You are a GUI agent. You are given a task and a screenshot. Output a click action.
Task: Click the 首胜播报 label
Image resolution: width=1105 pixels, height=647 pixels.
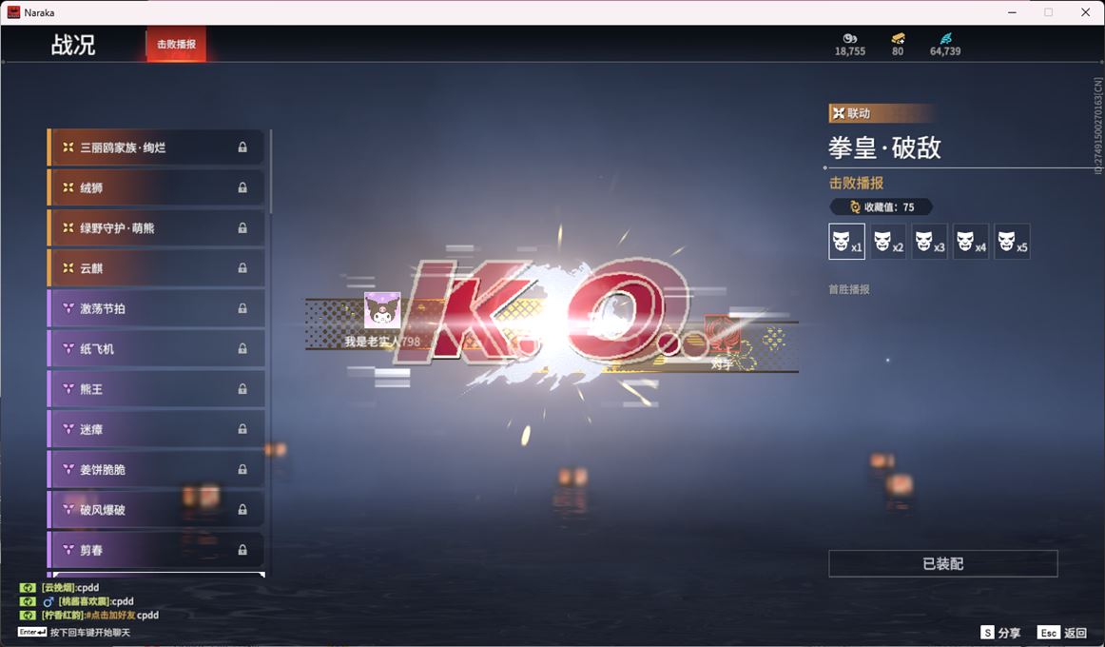click(x=849, y=289)
